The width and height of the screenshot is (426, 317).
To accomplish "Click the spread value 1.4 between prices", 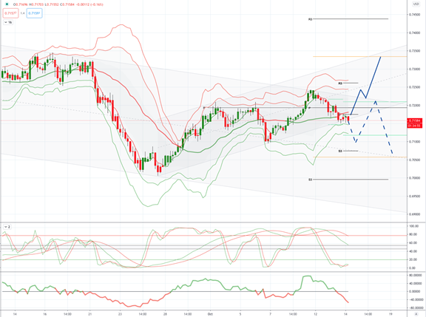I will click(22, 13).
